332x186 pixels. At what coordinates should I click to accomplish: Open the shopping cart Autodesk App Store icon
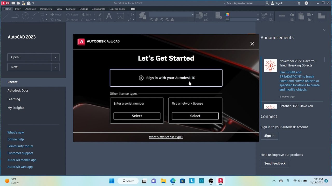[x=299, y=3]
